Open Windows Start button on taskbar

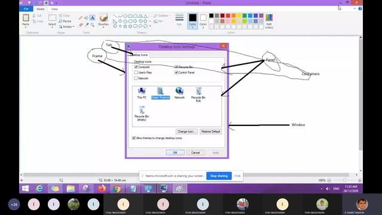tap(25, 189)
